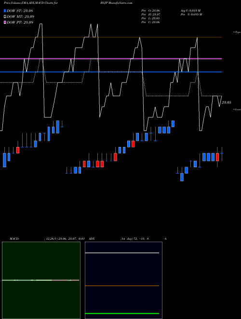Click the 'Pre L: 23.05' value
Image resolution: width=241 pixels, height=319 pixels.
point(150,18)
